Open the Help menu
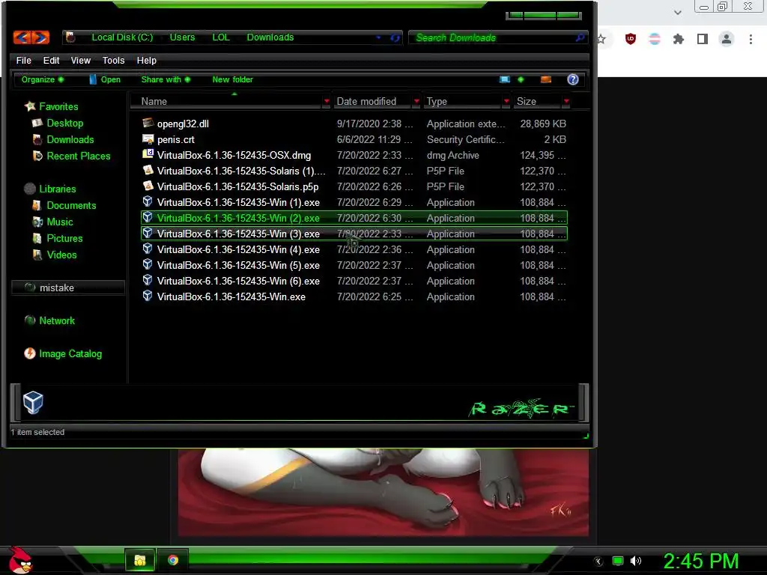 point(146,61)
